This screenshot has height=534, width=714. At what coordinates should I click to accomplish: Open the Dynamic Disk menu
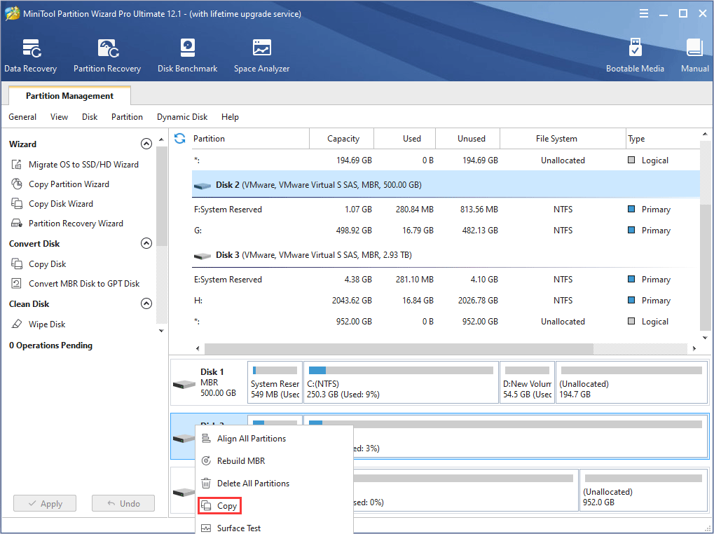(182, 117)
